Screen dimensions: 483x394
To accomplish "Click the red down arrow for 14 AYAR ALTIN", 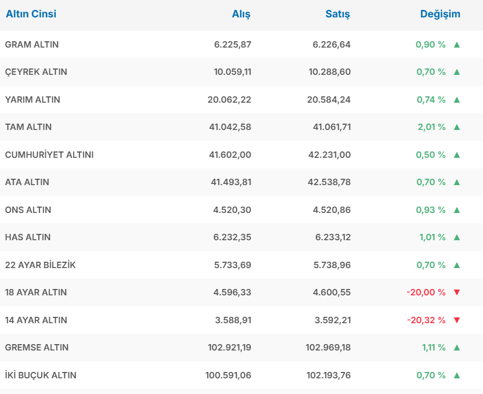I will pyautogui.click(x=456, y=320).
